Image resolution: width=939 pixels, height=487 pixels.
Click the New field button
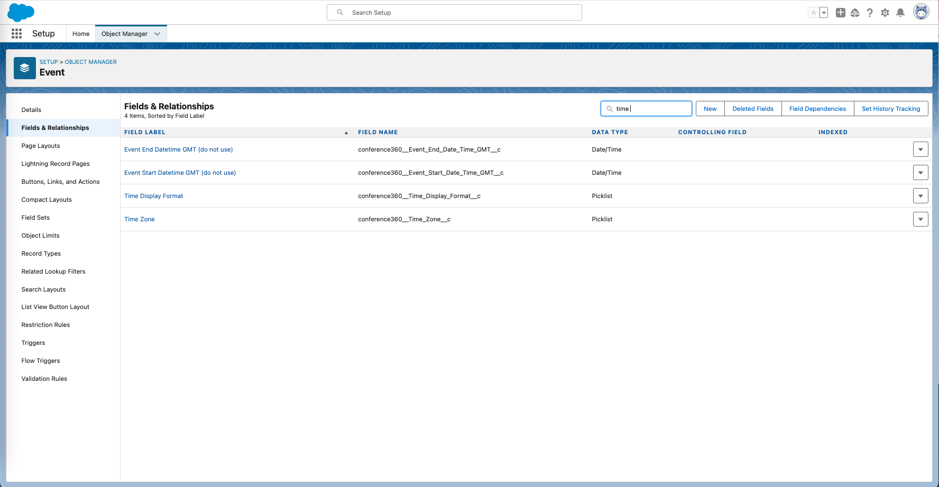710,109
